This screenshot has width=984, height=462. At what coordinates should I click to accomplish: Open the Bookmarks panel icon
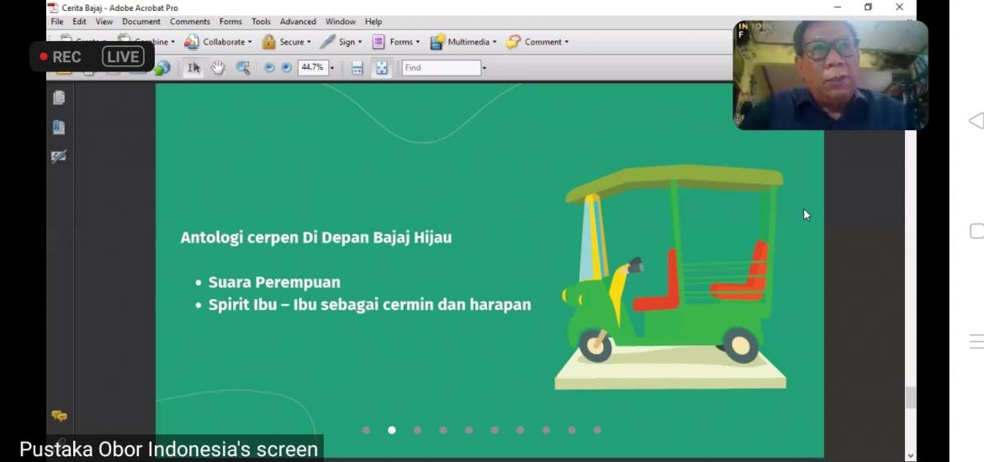tap(59, 128)
